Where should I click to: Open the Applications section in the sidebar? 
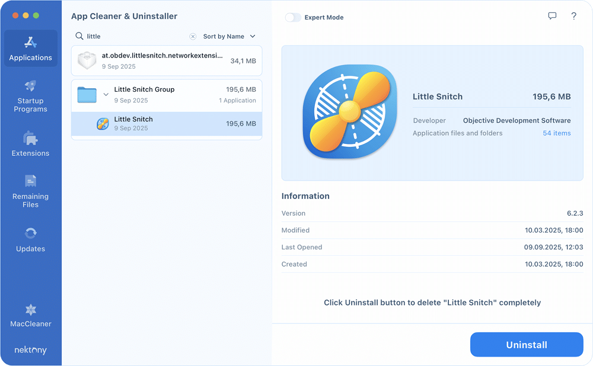(30, 48)
